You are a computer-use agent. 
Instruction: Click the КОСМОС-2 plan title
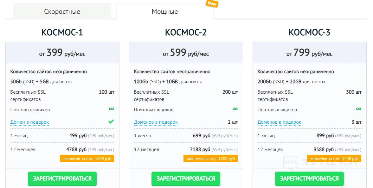(x=186, y=32)
